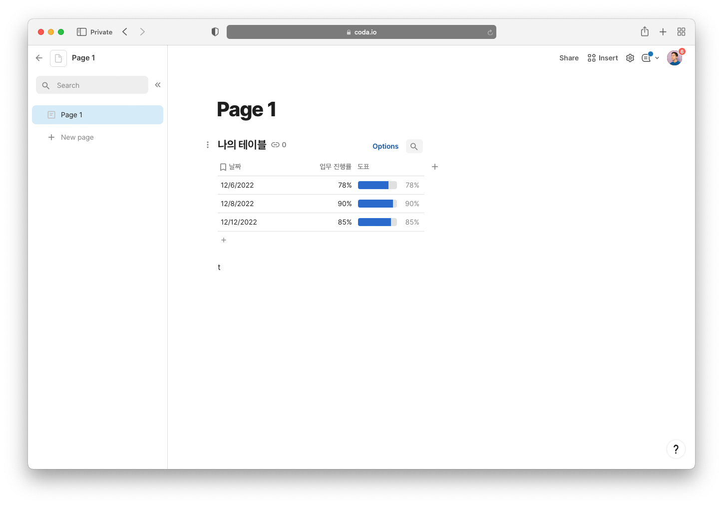Expand the notifications dropdown chevron
The height and width of the screenshot is (506, 723).
(x=657, y=58)
